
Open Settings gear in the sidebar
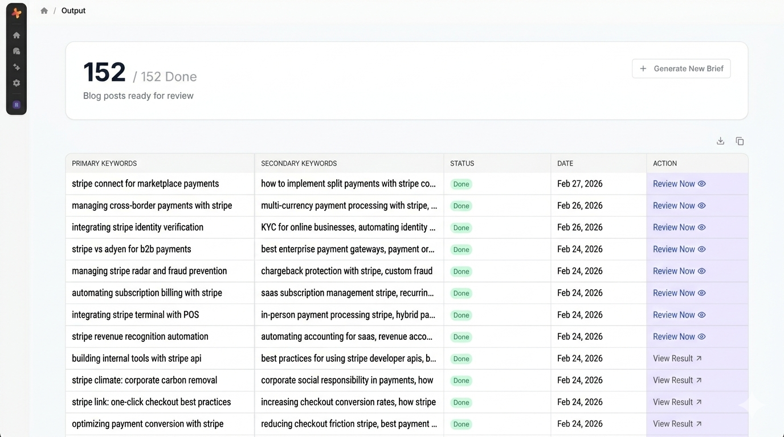point(17,83)
